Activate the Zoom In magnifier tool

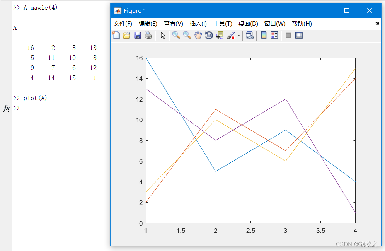[176, 35]
